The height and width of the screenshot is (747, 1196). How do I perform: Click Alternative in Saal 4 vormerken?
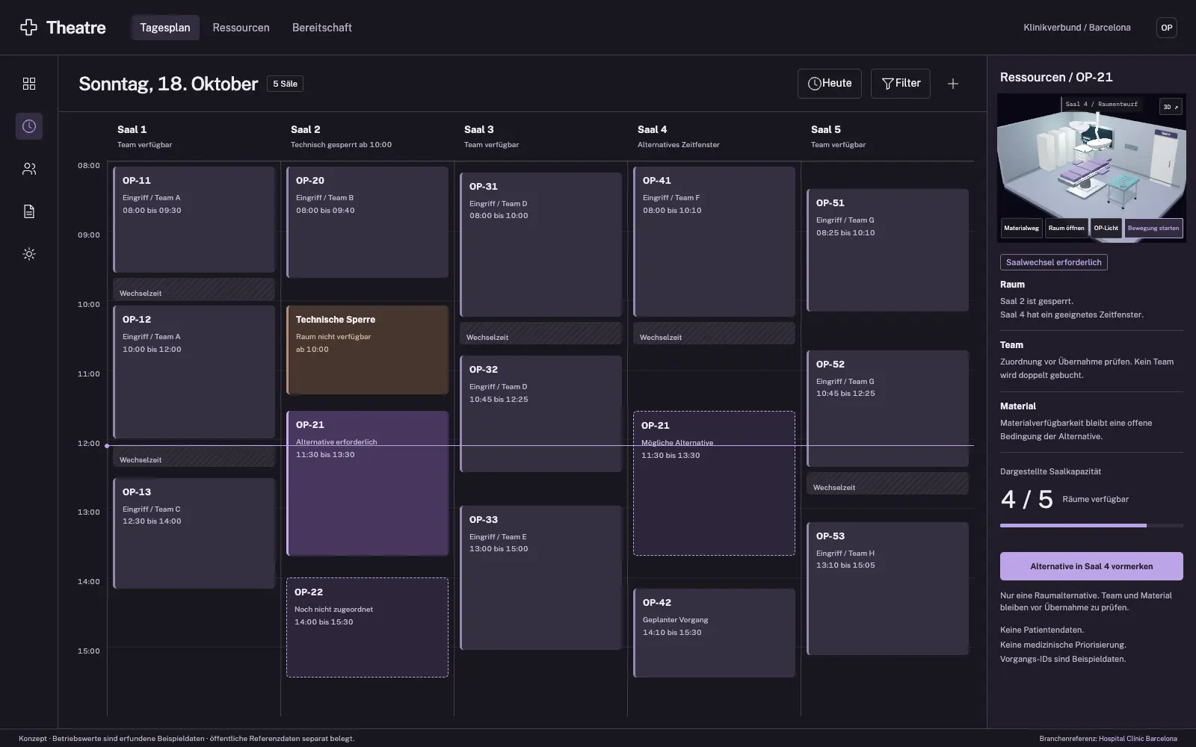tap(1091, 566)
